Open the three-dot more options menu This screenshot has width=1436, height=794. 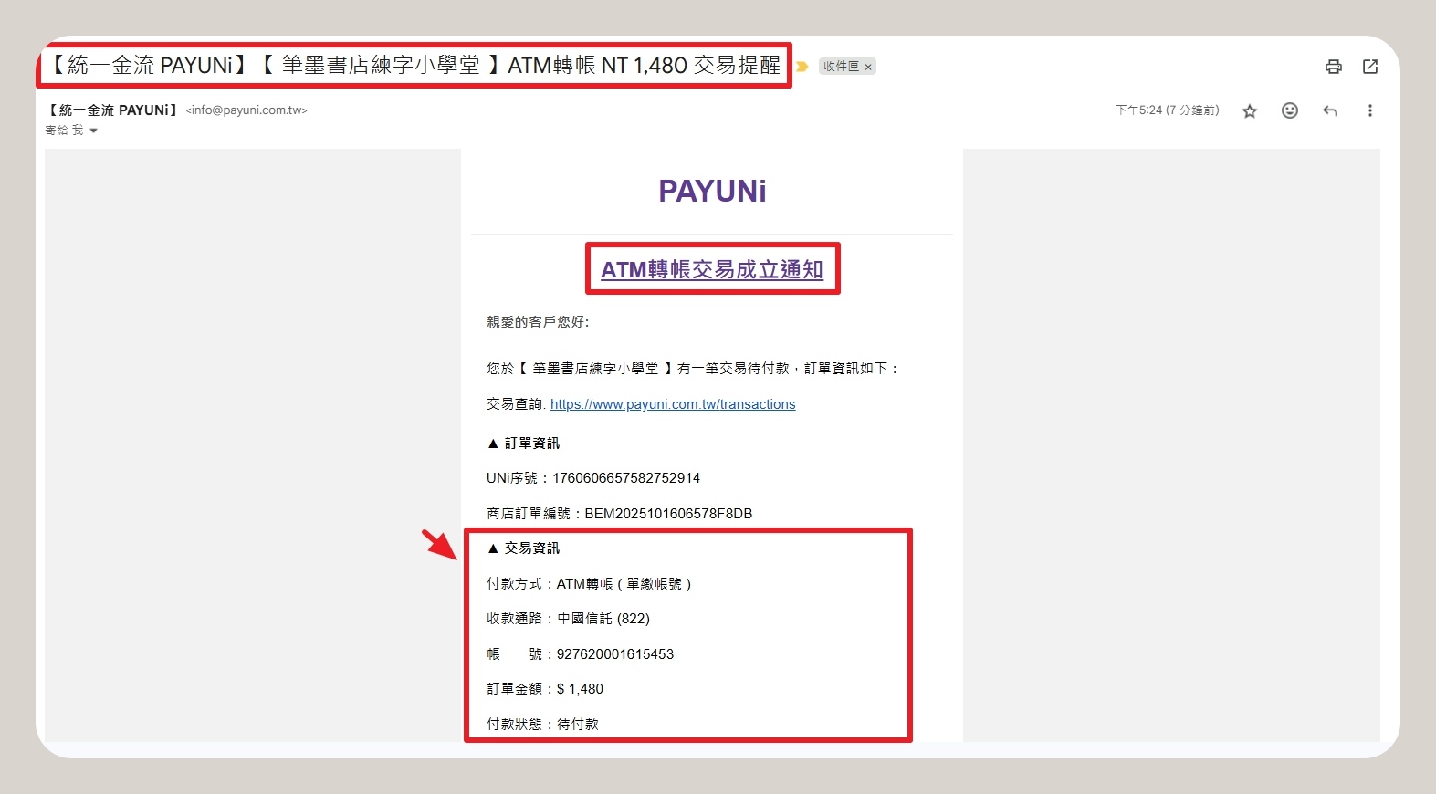point(1369,110)
